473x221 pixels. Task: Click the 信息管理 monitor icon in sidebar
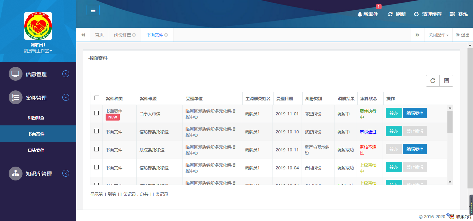pos(16,73)
